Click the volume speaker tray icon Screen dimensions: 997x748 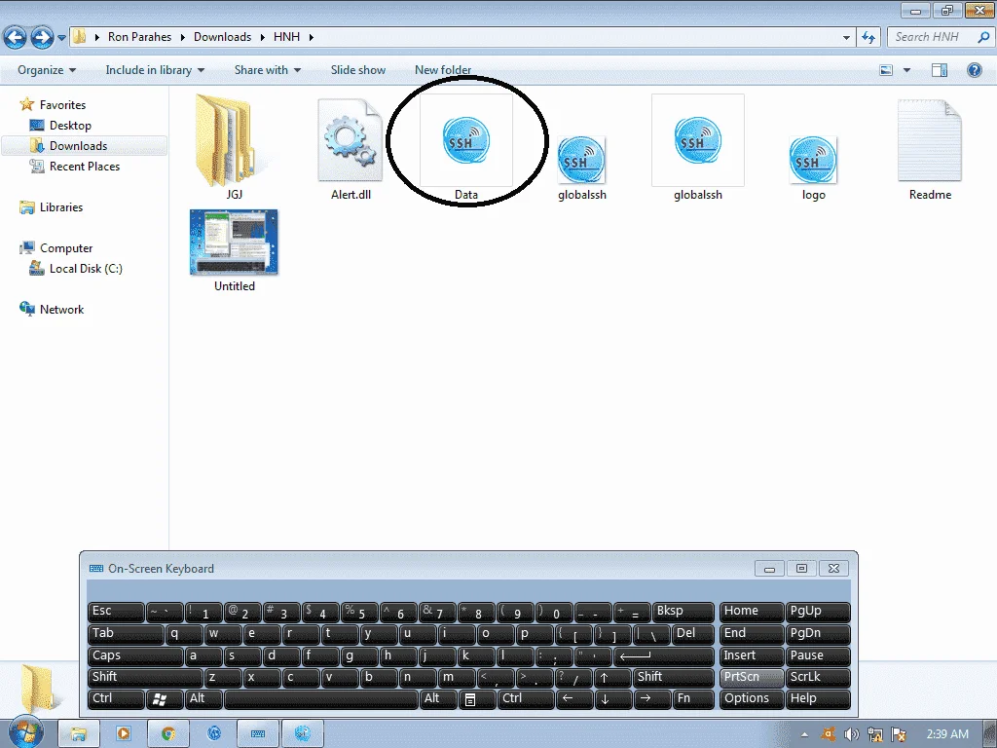(x=851, y=734)
